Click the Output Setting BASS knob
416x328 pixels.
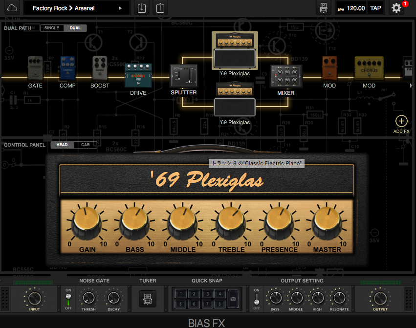[x=276, y=298]
